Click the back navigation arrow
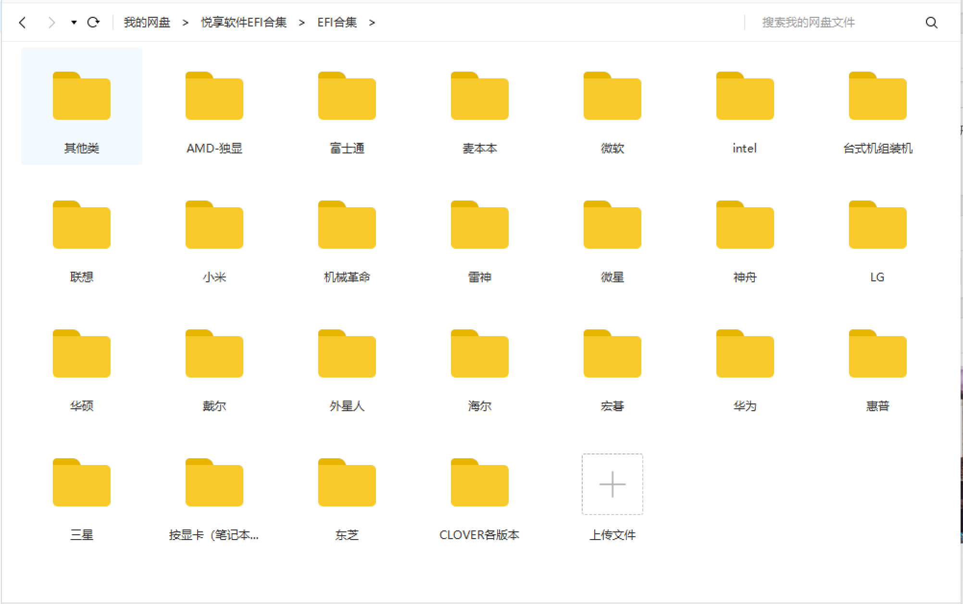Screen dimensions: 963x604 [23, 23]
